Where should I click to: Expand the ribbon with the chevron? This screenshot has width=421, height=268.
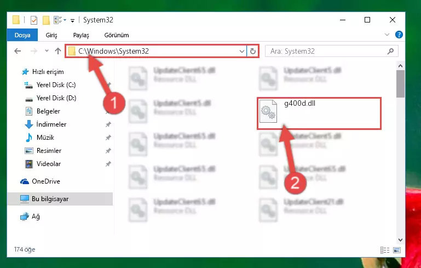pos(387,35)
